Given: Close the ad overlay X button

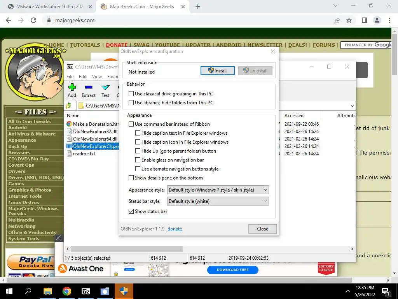Looking at the screenshot, I should (x=58, y=238).
